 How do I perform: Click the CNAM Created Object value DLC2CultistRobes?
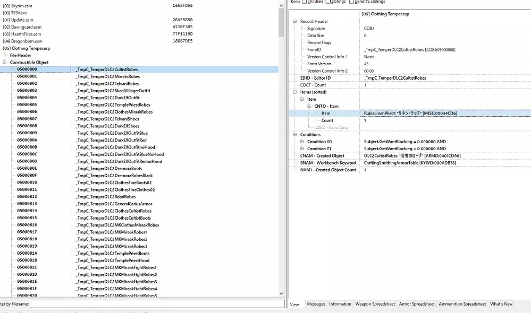[412, 156]
